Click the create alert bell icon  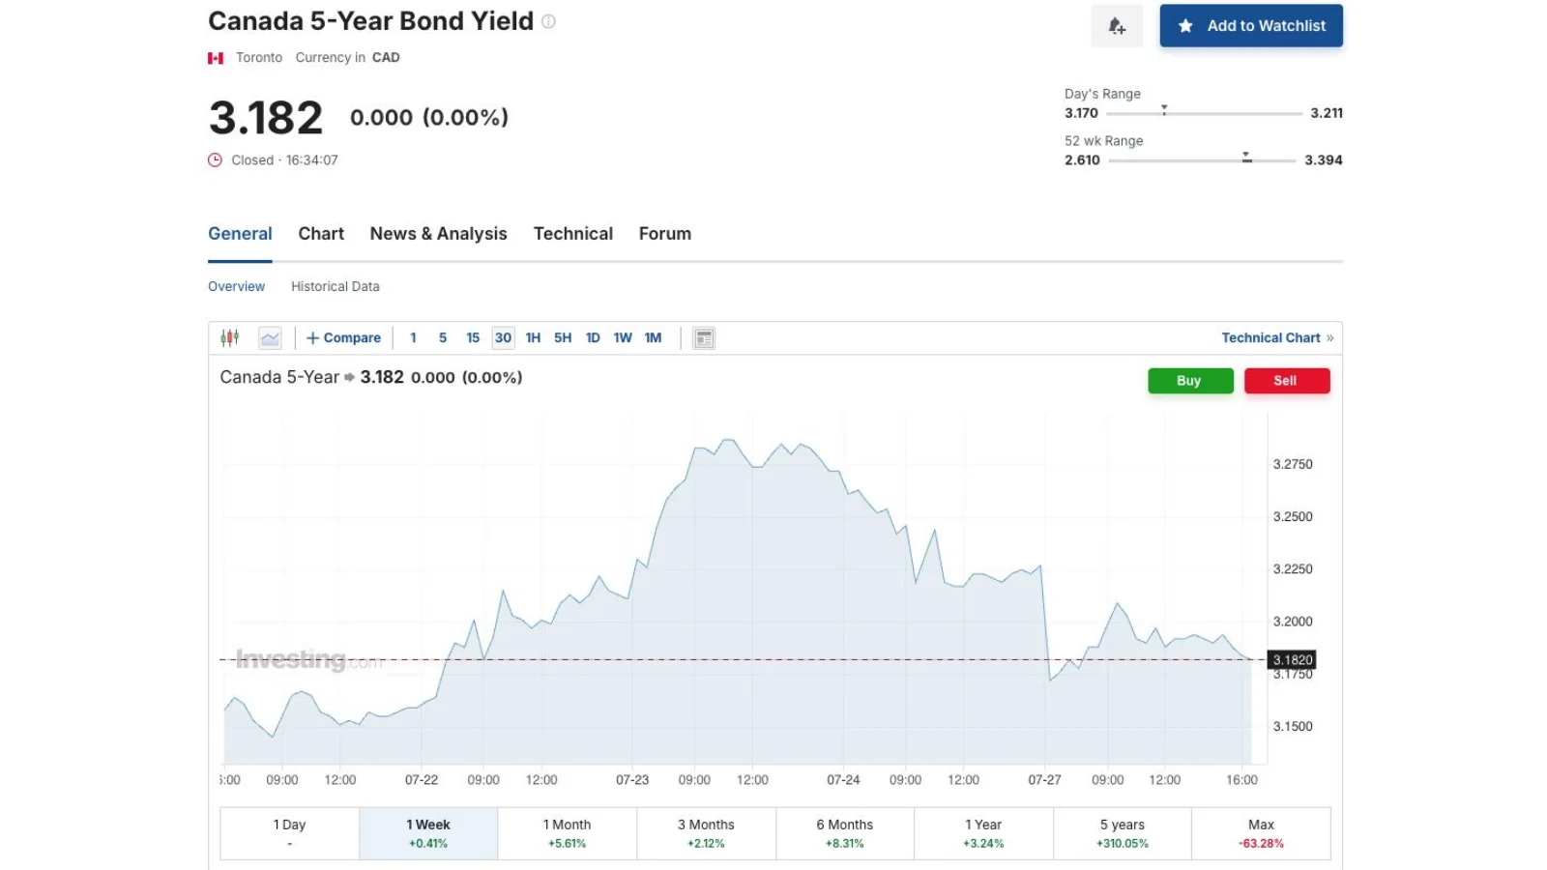pos(1117,26)
